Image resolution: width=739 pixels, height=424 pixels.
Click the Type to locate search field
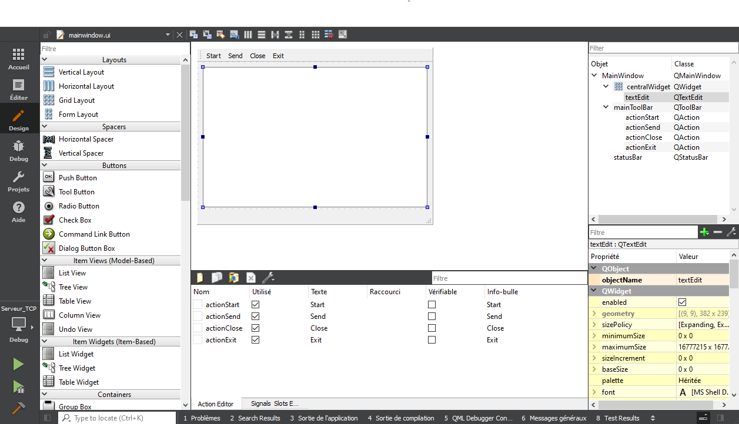[118, 418]
